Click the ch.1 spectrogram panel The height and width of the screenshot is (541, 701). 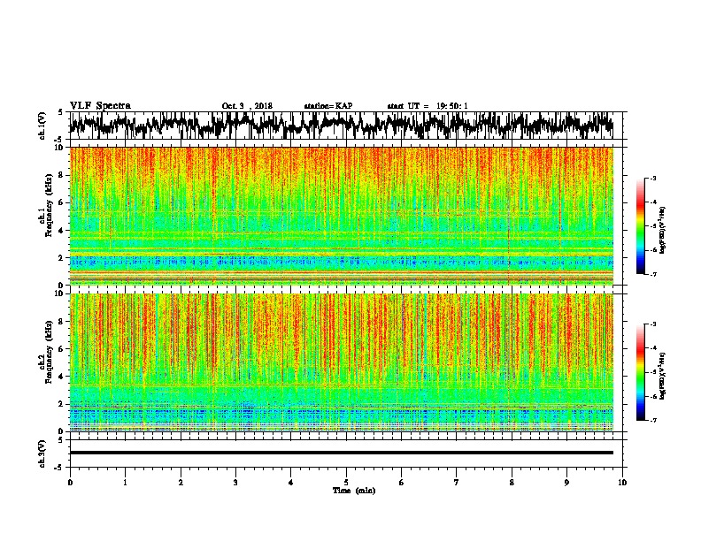(x=342, y=216)
